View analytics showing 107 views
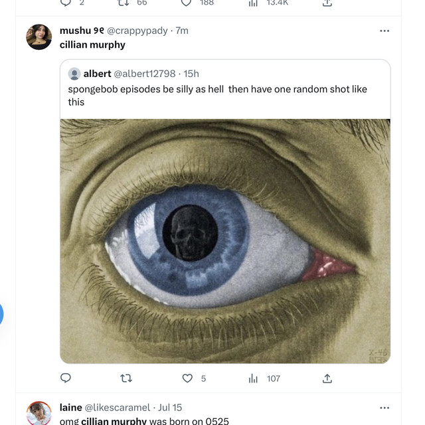Image resolution: width=425 pixels, height=425 pixels. 264,379
